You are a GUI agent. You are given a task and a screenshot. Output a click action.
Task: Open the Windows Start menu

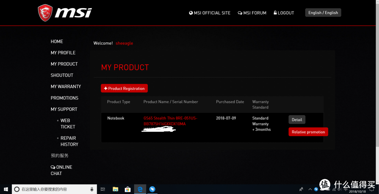(x=6, y=189)
